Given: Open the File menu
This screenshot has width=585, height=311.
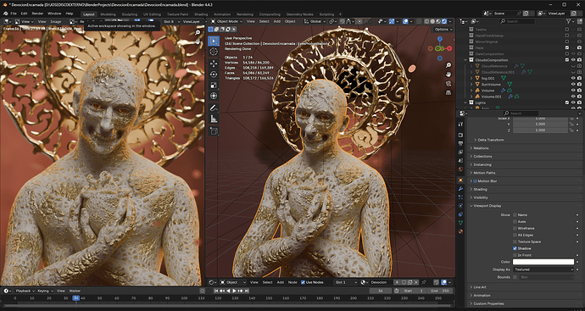Looking at the screenshot, I should click(x=14, y=14).
